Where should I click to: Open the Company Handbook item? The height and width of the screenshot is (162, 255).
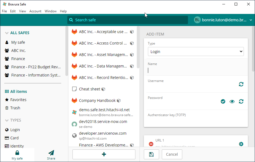[x=97, y=101]
